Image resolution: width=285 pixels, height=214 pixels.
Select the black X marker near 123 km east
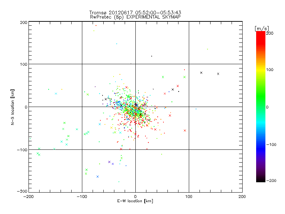(x=201, y=73)
